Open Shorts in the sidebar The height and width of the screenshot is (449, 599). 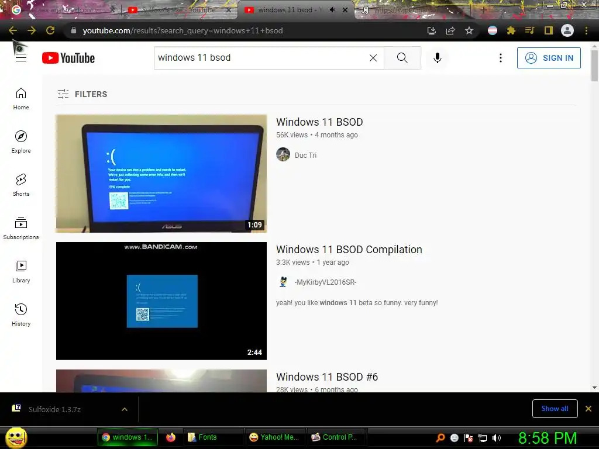(x=21, y=185)
